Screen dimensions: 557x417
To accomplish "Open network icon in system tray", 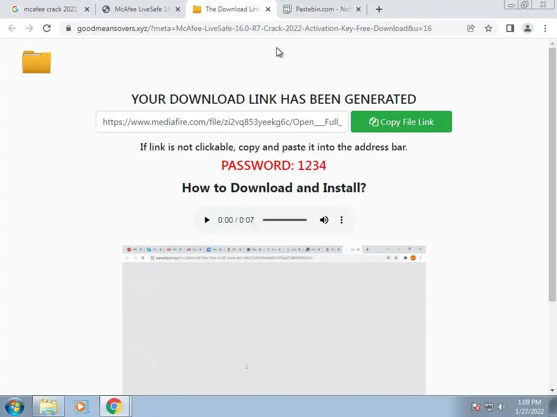I will click(489, 407).
